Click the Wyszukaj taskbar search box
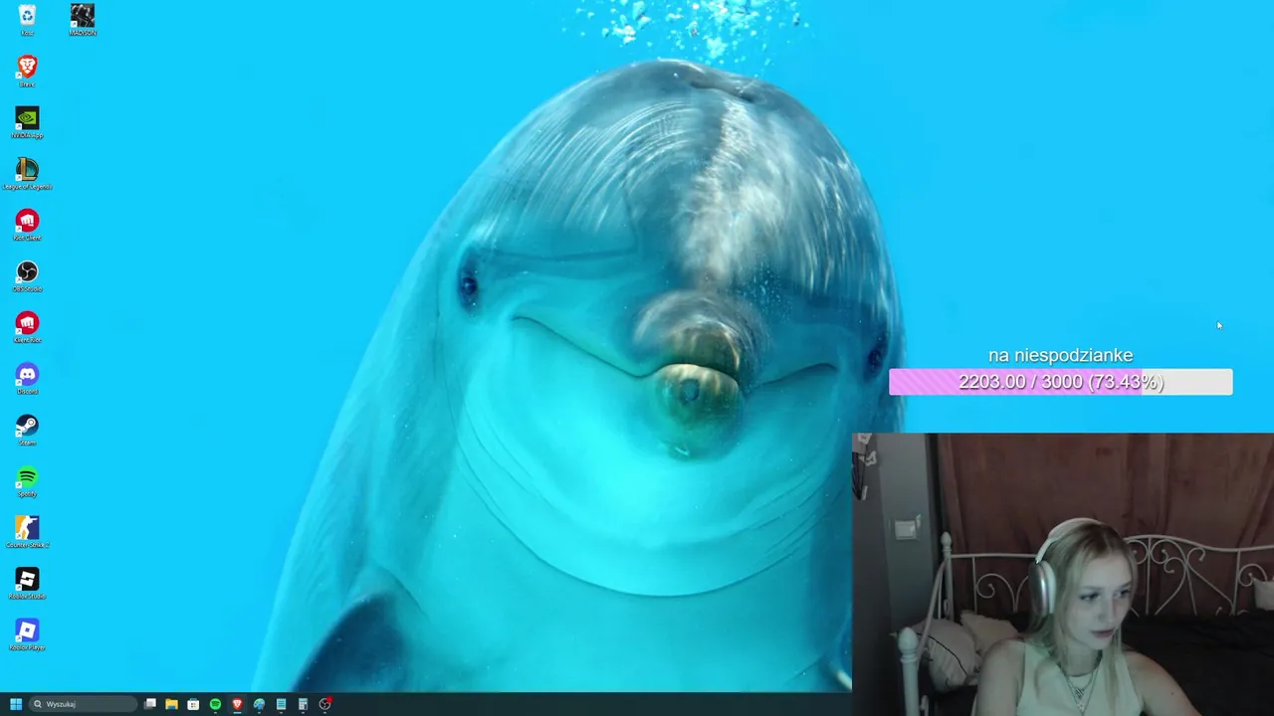 tap(84, 704)
